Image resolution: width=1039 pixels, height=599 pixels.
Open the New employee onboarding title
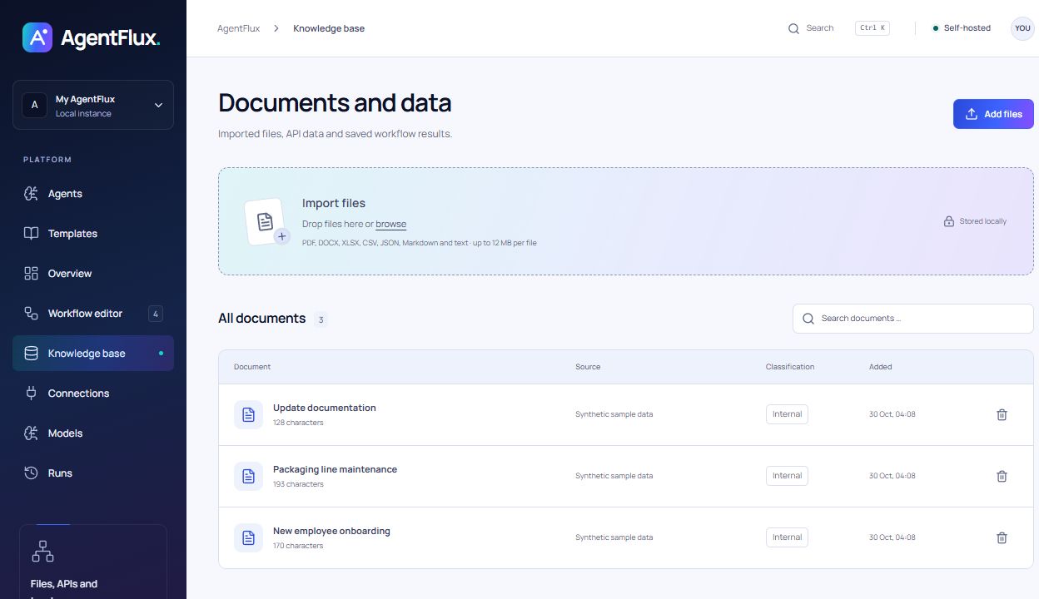(x=331, y=531)
